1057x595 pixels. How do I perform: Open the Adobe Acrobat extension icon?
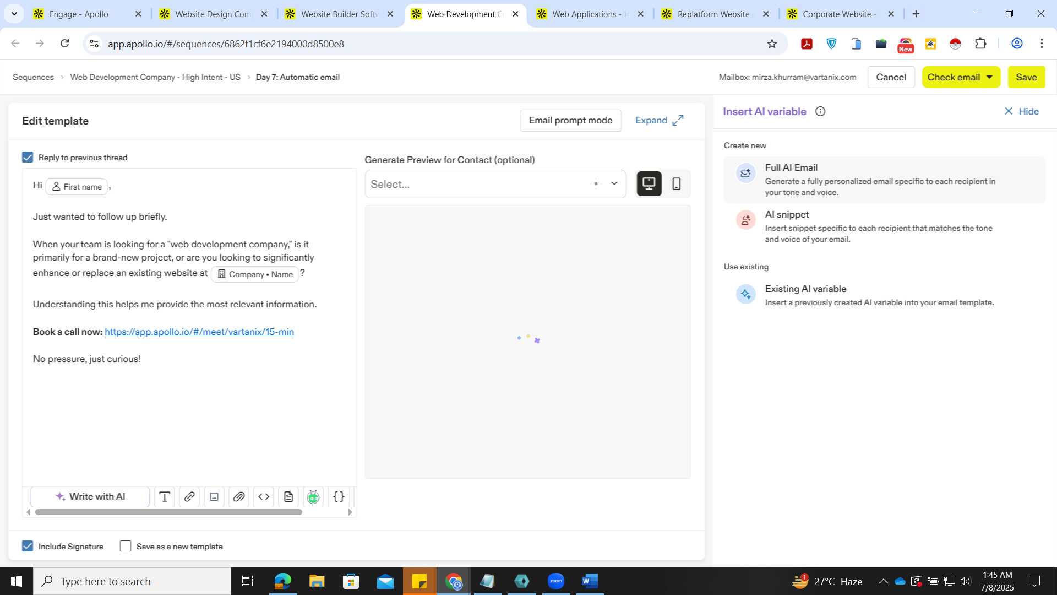click(807, 44)
